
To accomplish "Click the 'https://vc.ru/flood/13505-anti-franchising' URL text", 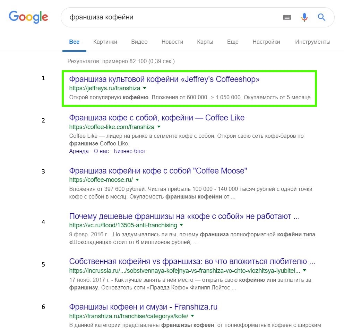I will [123, 225].
